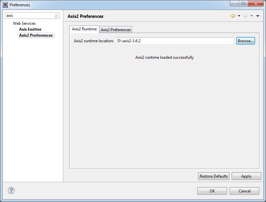Click the Browse button for runtime location
266x202 pixels.
click(246, 41)
